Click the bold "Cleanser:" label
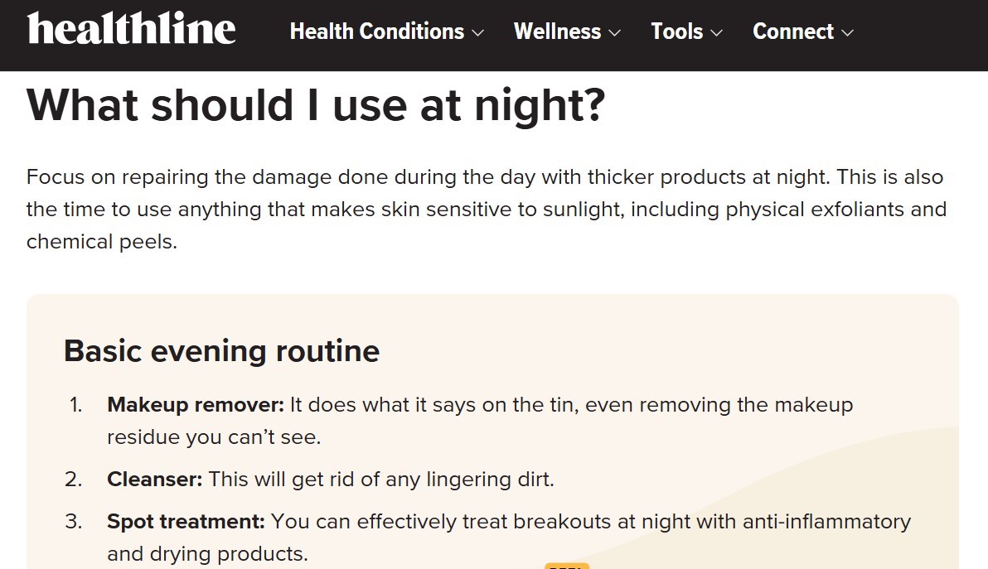This screenshot has width=988, height=569. tap(154, 480)
